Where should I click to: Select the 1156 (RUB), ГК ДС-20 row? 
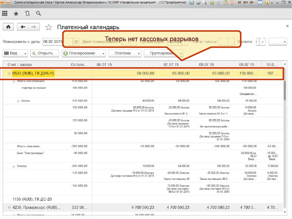tap(32, 199)
